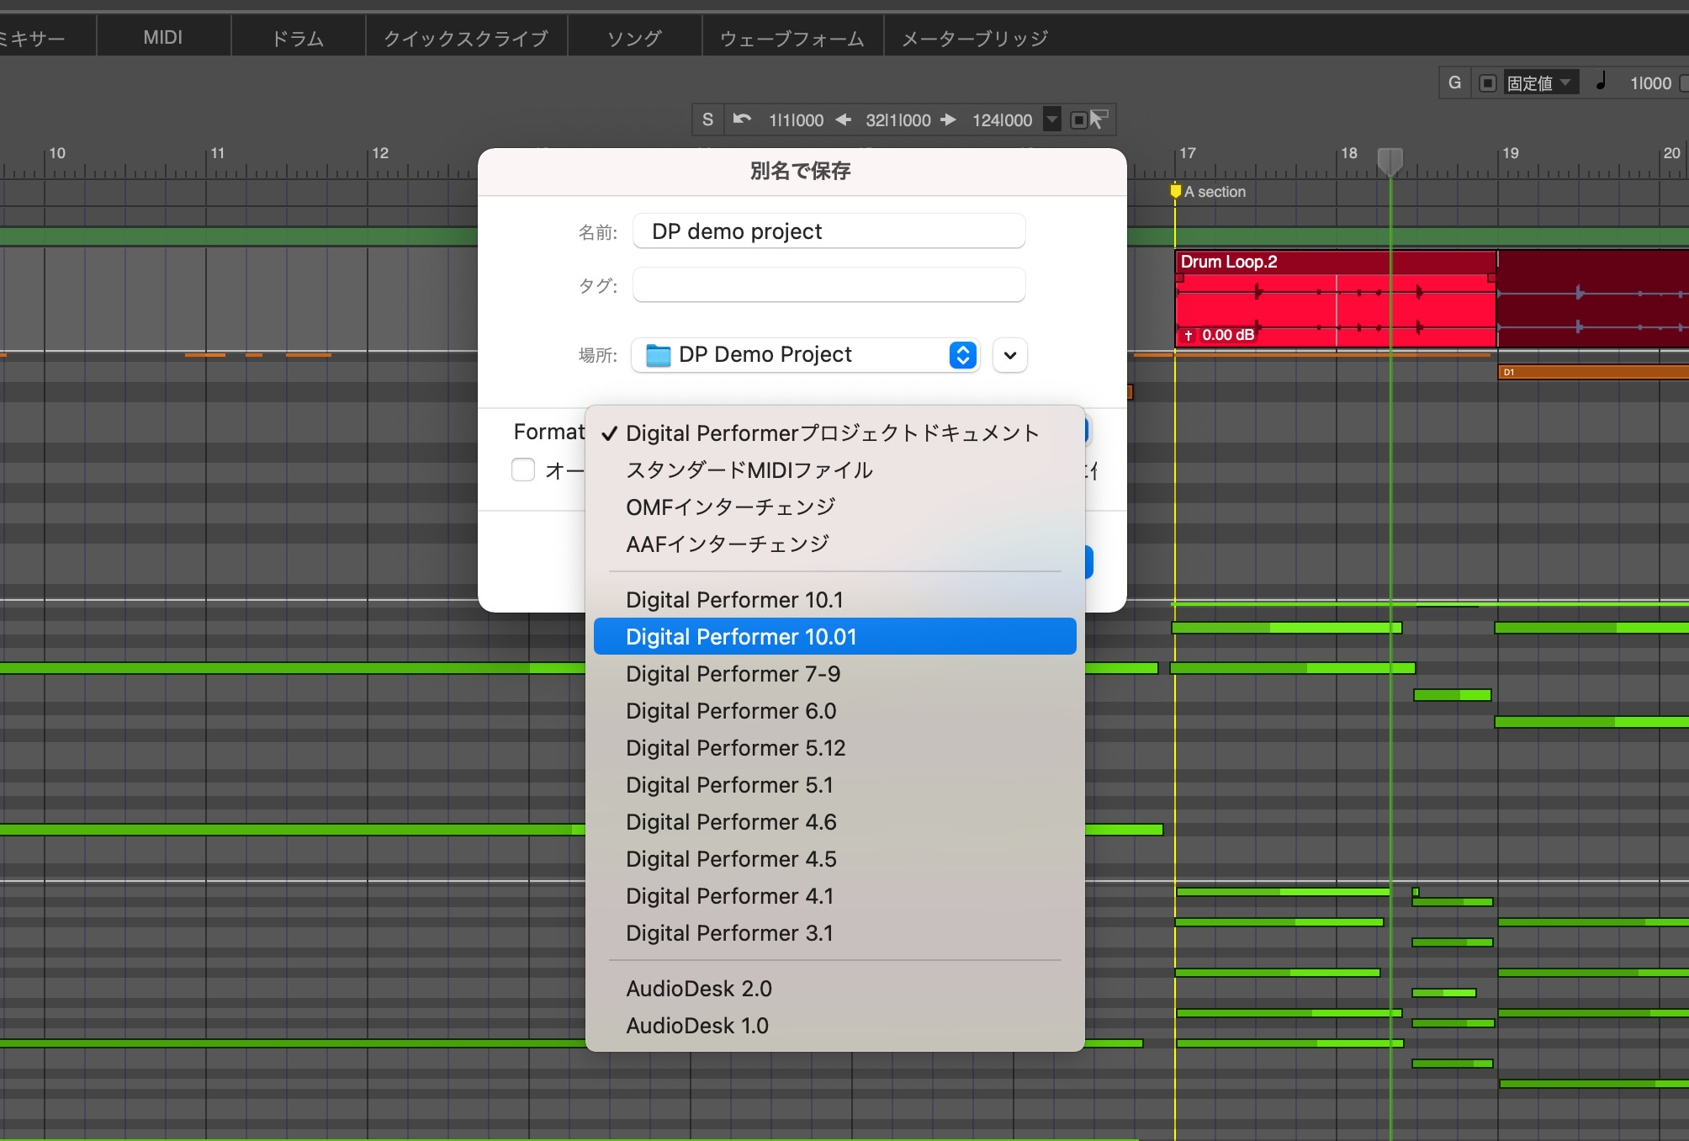
Task: Click bar 19 in the time ruler
Action: pyautogui.click(x=1511, y=153)
